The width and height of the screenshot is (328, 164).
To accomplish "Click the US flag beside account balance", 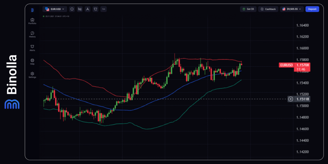I will tap(284, 9).
